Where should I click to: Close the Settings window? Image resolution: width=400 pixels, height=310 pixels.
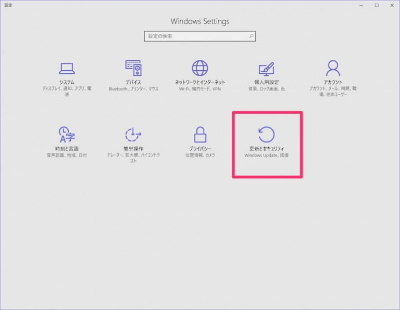click(x=391, y=5)
